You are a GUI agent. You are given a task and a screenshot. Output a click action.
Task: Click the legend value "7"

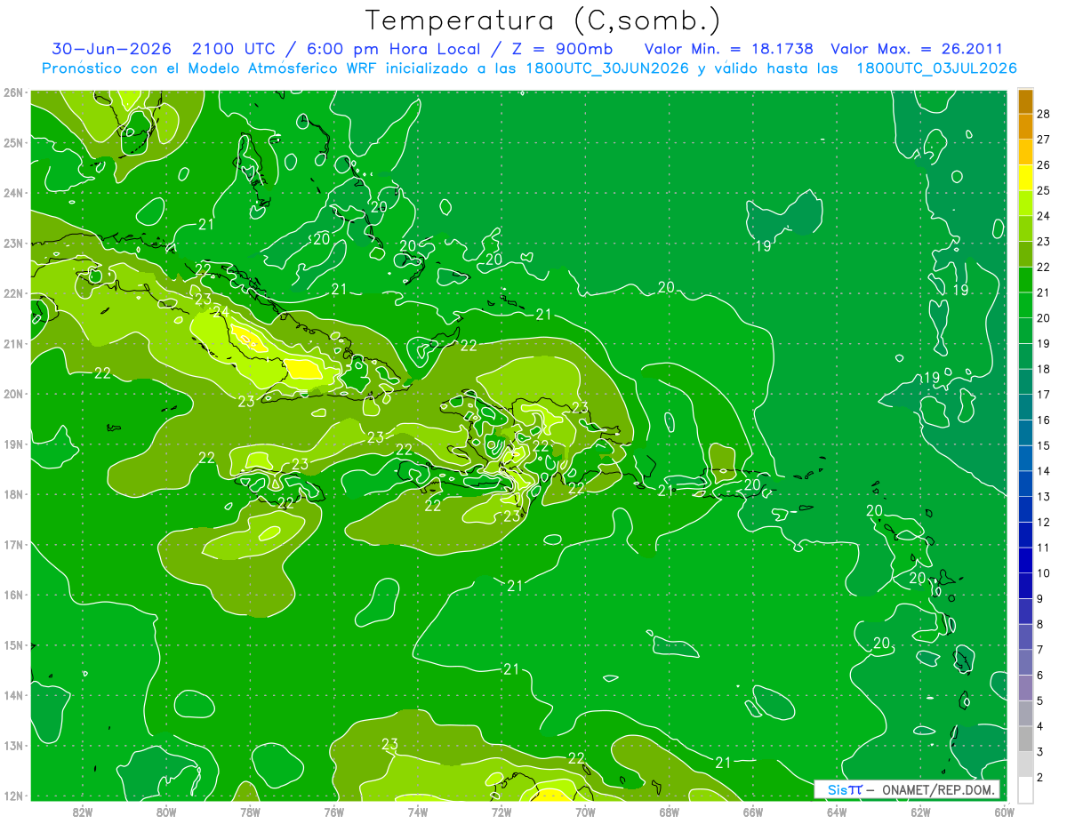[1040, 650]
